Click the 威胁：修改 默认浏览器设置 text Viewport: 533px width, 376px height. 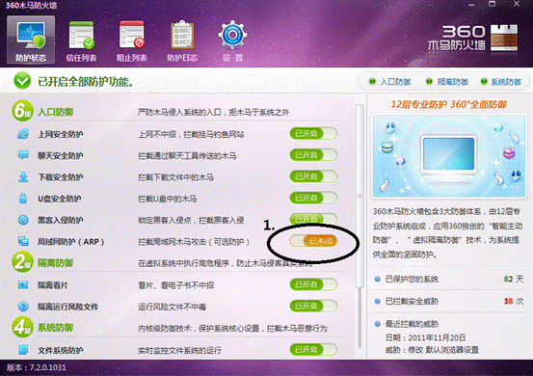pos(432,350)
